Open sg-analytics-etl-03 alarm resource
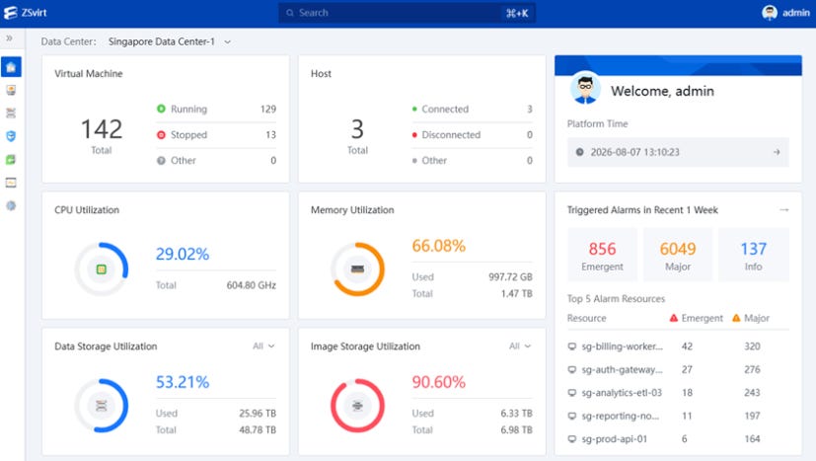Viewport: 816px width, 461px height. 622,393
